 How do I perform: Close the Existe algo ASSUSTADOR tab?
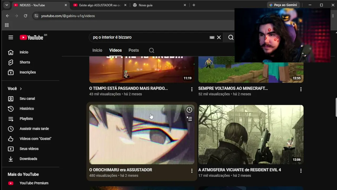[x=125, y=5]
